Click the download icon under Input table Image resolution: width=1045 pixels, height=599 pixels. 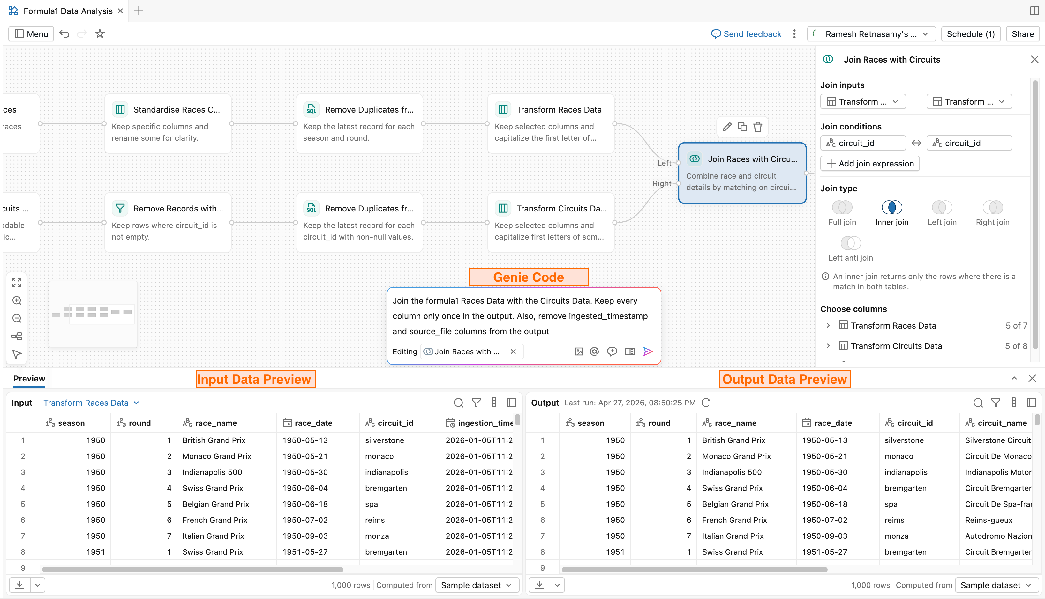[20, 585]
